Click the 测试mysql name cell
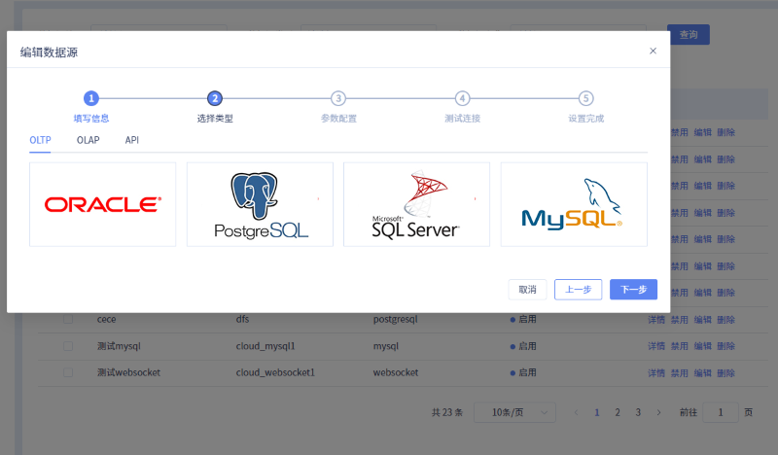 pos(119,346)
